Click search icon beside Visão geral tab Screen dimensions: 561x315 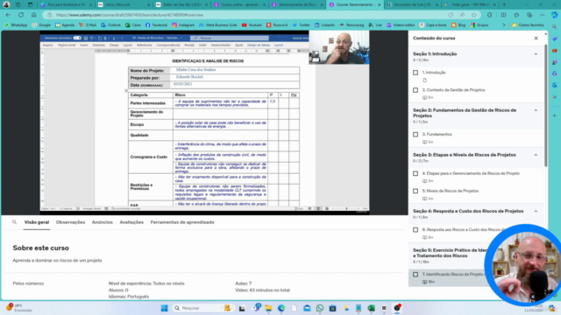point(14,222)
